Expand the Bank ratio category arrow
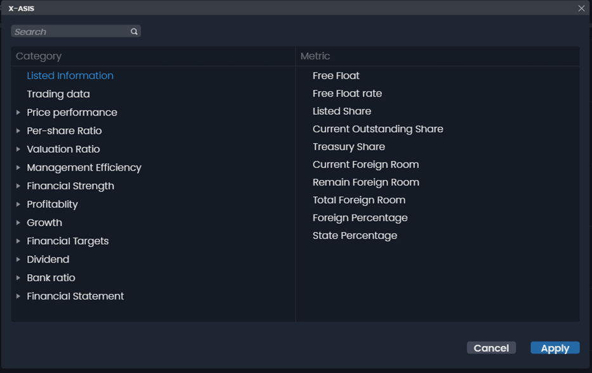 point(18,278)
